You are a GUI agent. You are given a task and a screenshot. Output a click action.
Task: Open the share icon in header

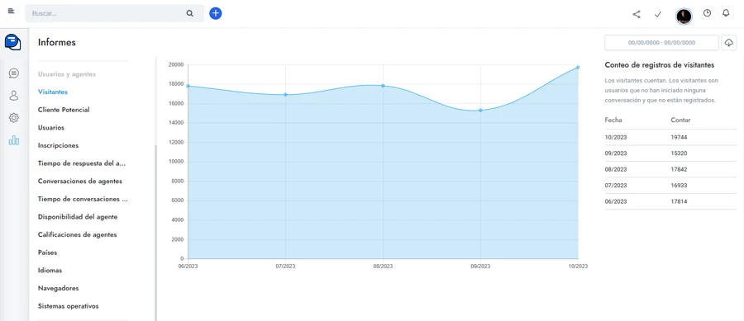[637, 14]
